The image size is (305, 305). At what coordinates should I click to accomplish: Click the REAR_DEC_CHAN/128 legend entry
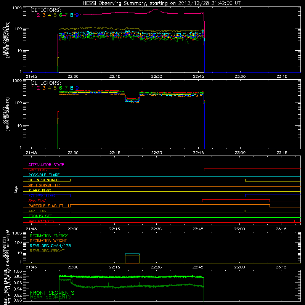(x=50, y=246)
